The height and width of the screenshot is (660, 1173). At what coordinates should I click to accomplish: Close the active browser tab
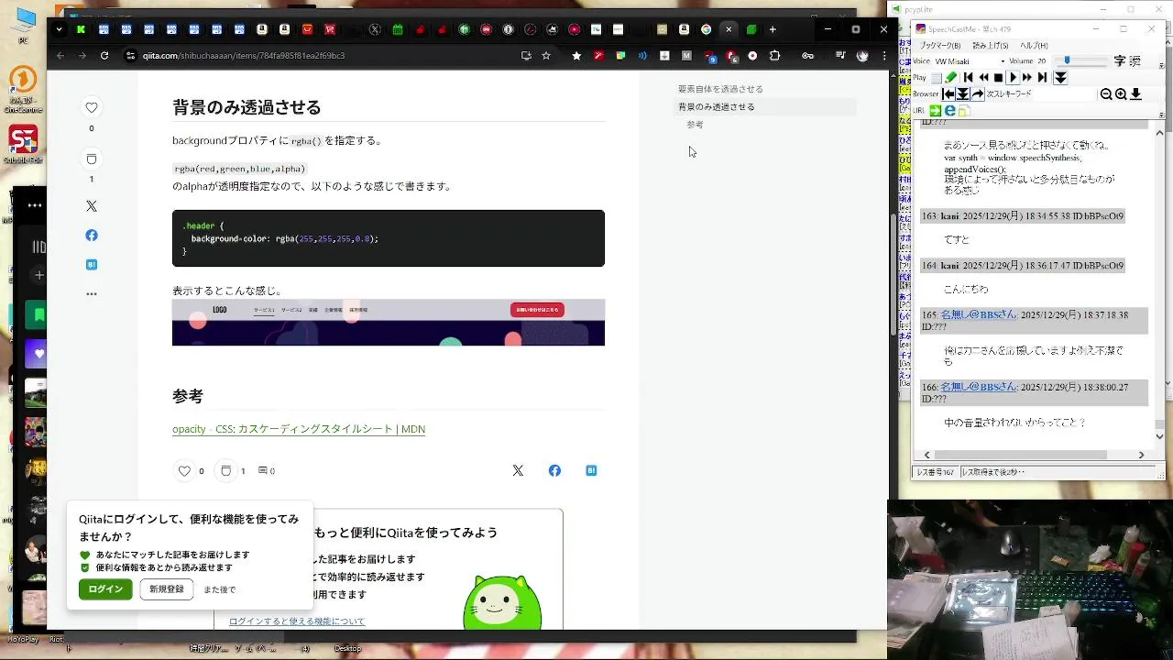pos(729,29)
